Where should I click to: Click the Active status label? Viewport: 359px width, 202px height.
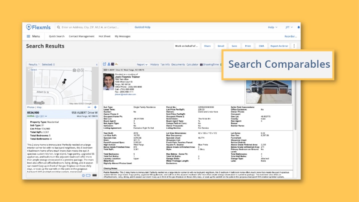(x=31, y=116)
